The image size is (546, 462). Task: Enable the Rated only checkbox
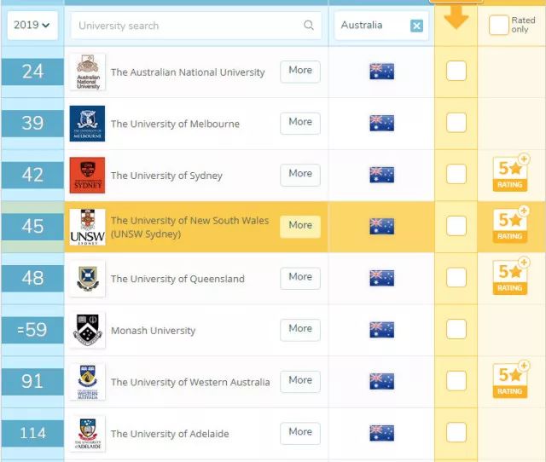tap(498, 25)
